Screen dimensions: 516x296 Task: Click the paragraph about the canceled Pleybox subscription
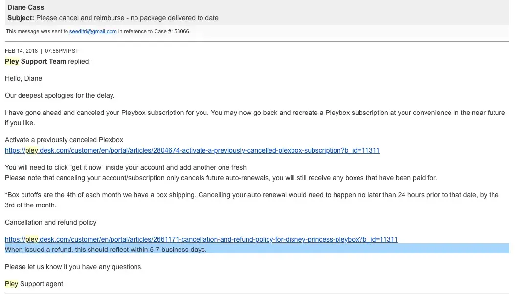point(254,113)
